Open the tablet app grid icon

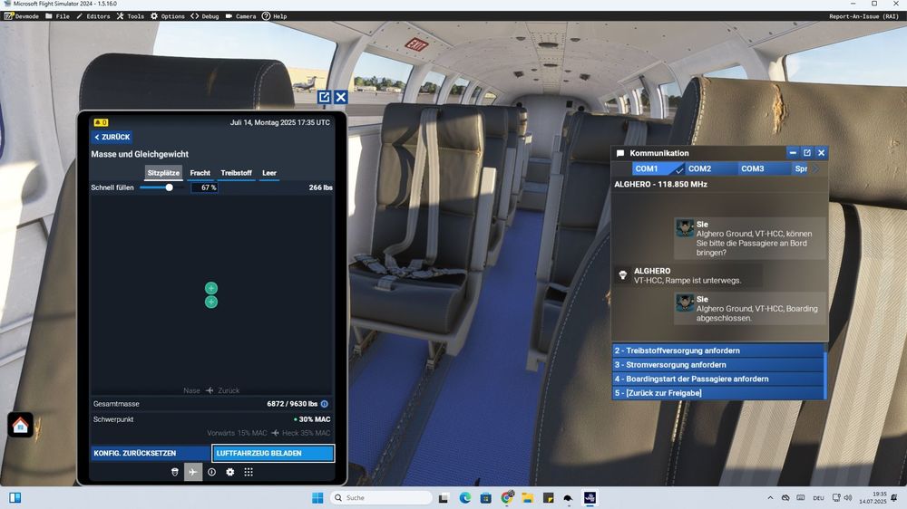point(249,472)
